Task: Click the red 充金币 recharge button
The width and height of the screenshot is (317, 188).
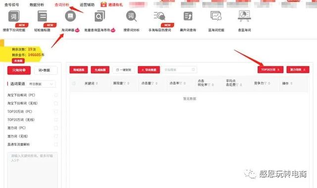Action: (18, 60)
